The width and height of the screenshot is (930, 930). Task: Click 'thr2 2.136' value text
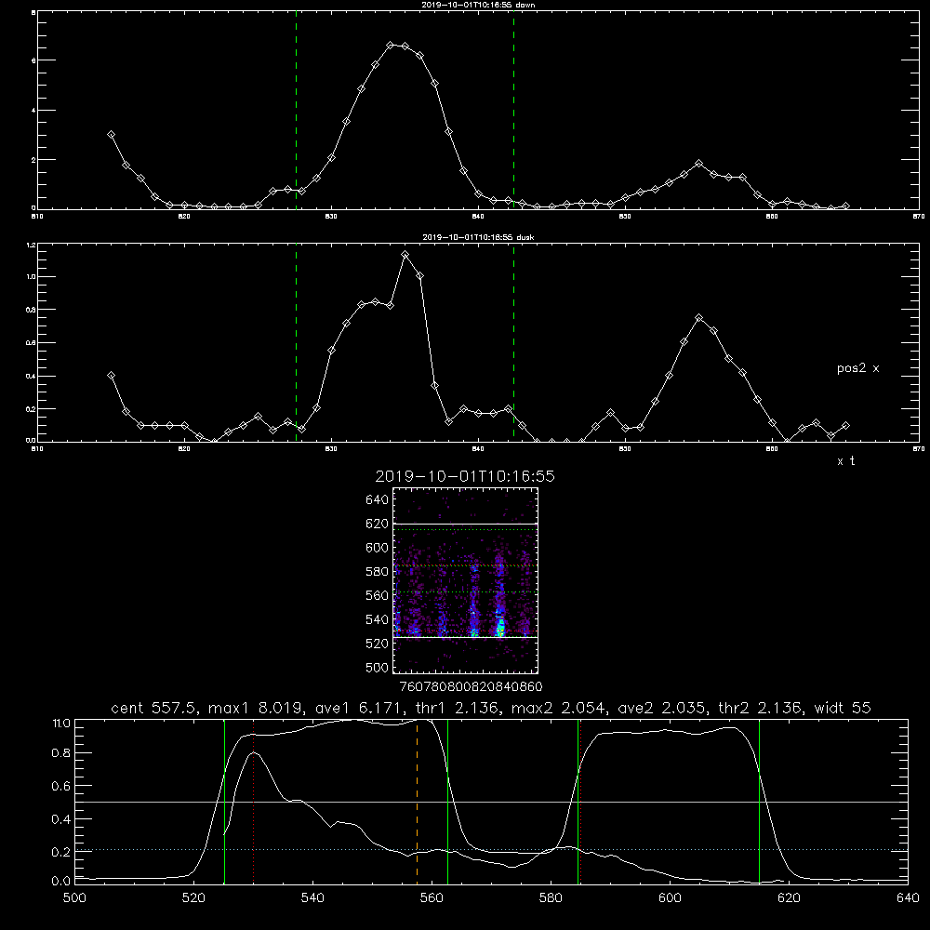click(x=761, y=708)
